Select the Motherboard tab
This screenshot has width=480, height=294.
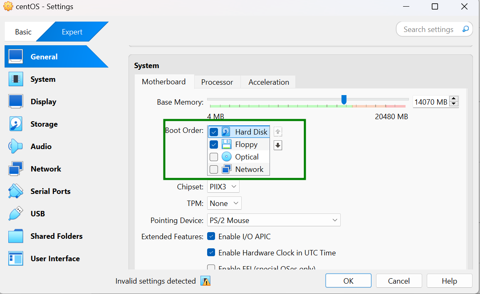(164, 82)
